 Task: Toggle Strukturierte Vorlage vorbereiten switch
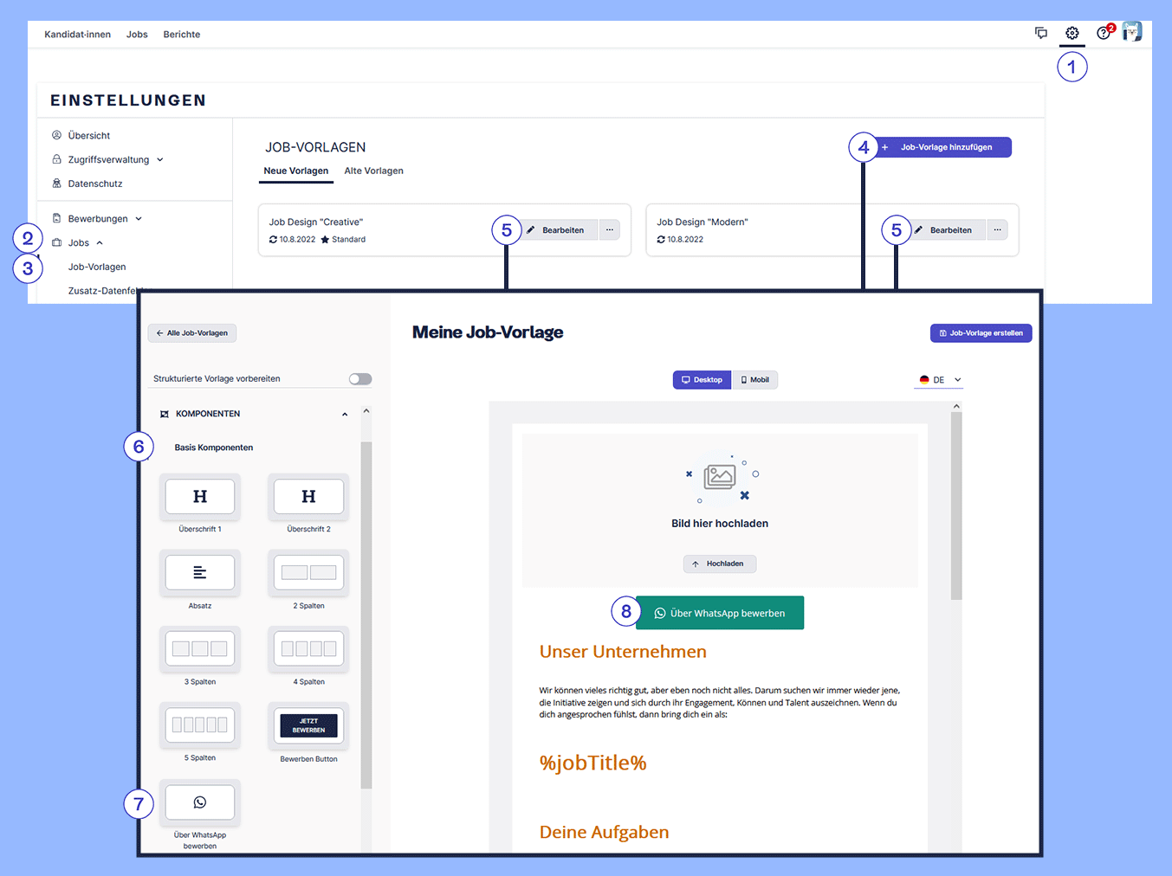click(360, 379)
